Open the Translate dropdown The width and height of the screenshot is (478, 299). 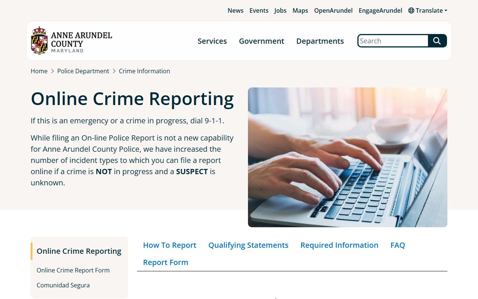tap(428, 10)
